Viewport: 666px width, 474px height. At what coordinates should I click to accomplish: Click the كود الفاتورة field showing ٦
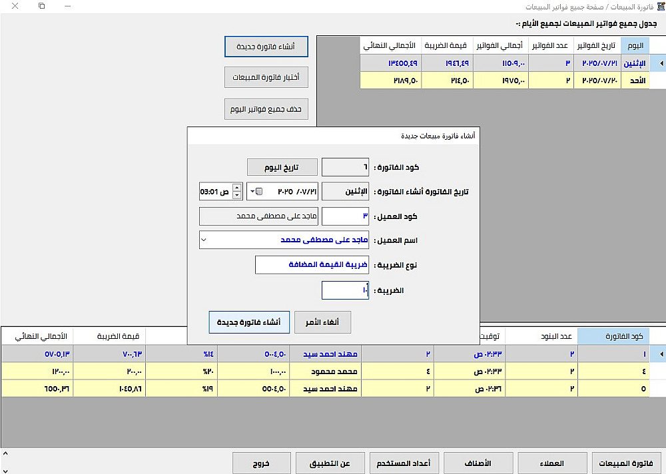click(345, 167)
